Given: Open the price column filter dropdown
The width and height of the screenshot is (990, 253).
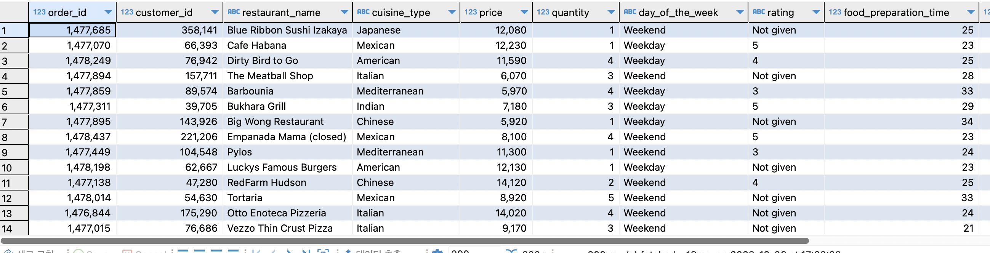Looking at the screenshot, I should 524,12.
